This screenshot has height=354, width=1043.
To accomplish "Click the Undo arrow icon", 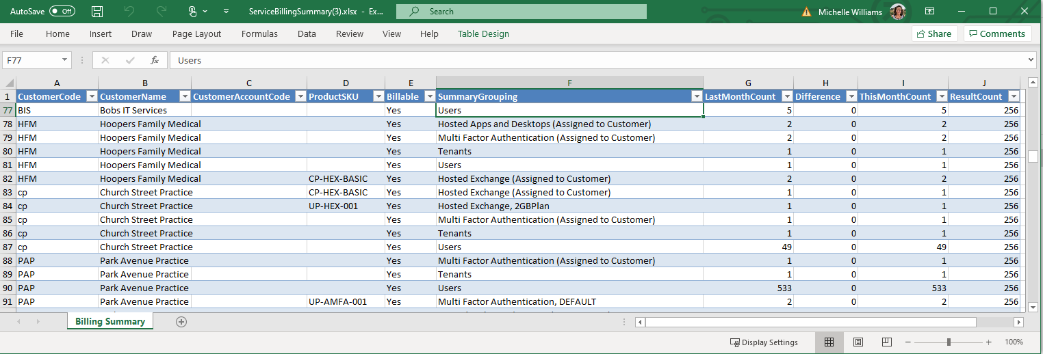I will 129,12.
